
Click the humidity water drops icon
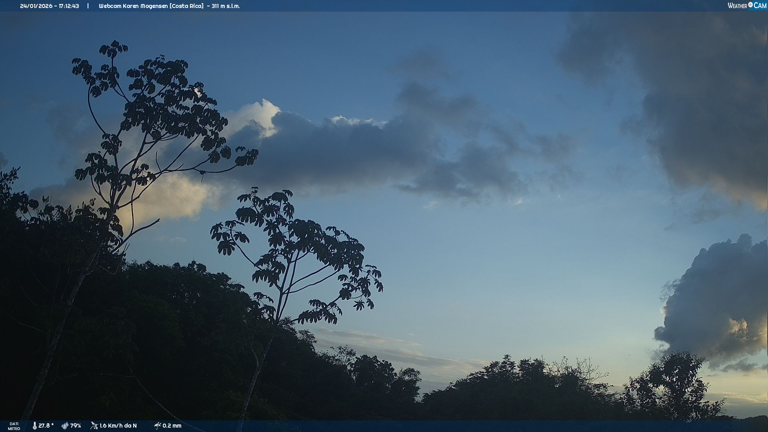[65, 426]
